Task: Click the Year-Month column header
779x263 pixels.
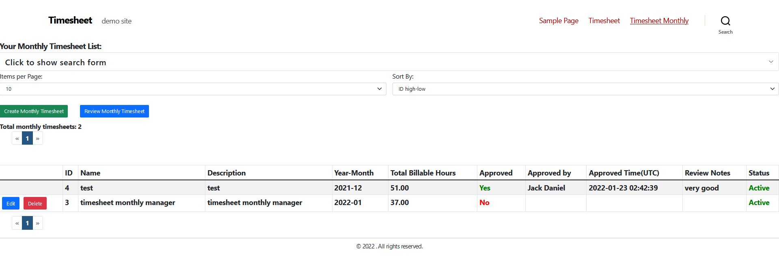Action: click(354, 173)
